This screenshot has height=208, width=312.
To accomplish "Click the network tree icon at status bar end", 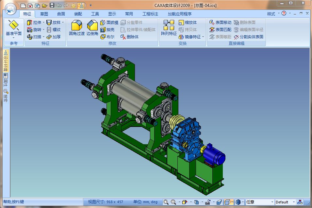I will coord(300,202).
